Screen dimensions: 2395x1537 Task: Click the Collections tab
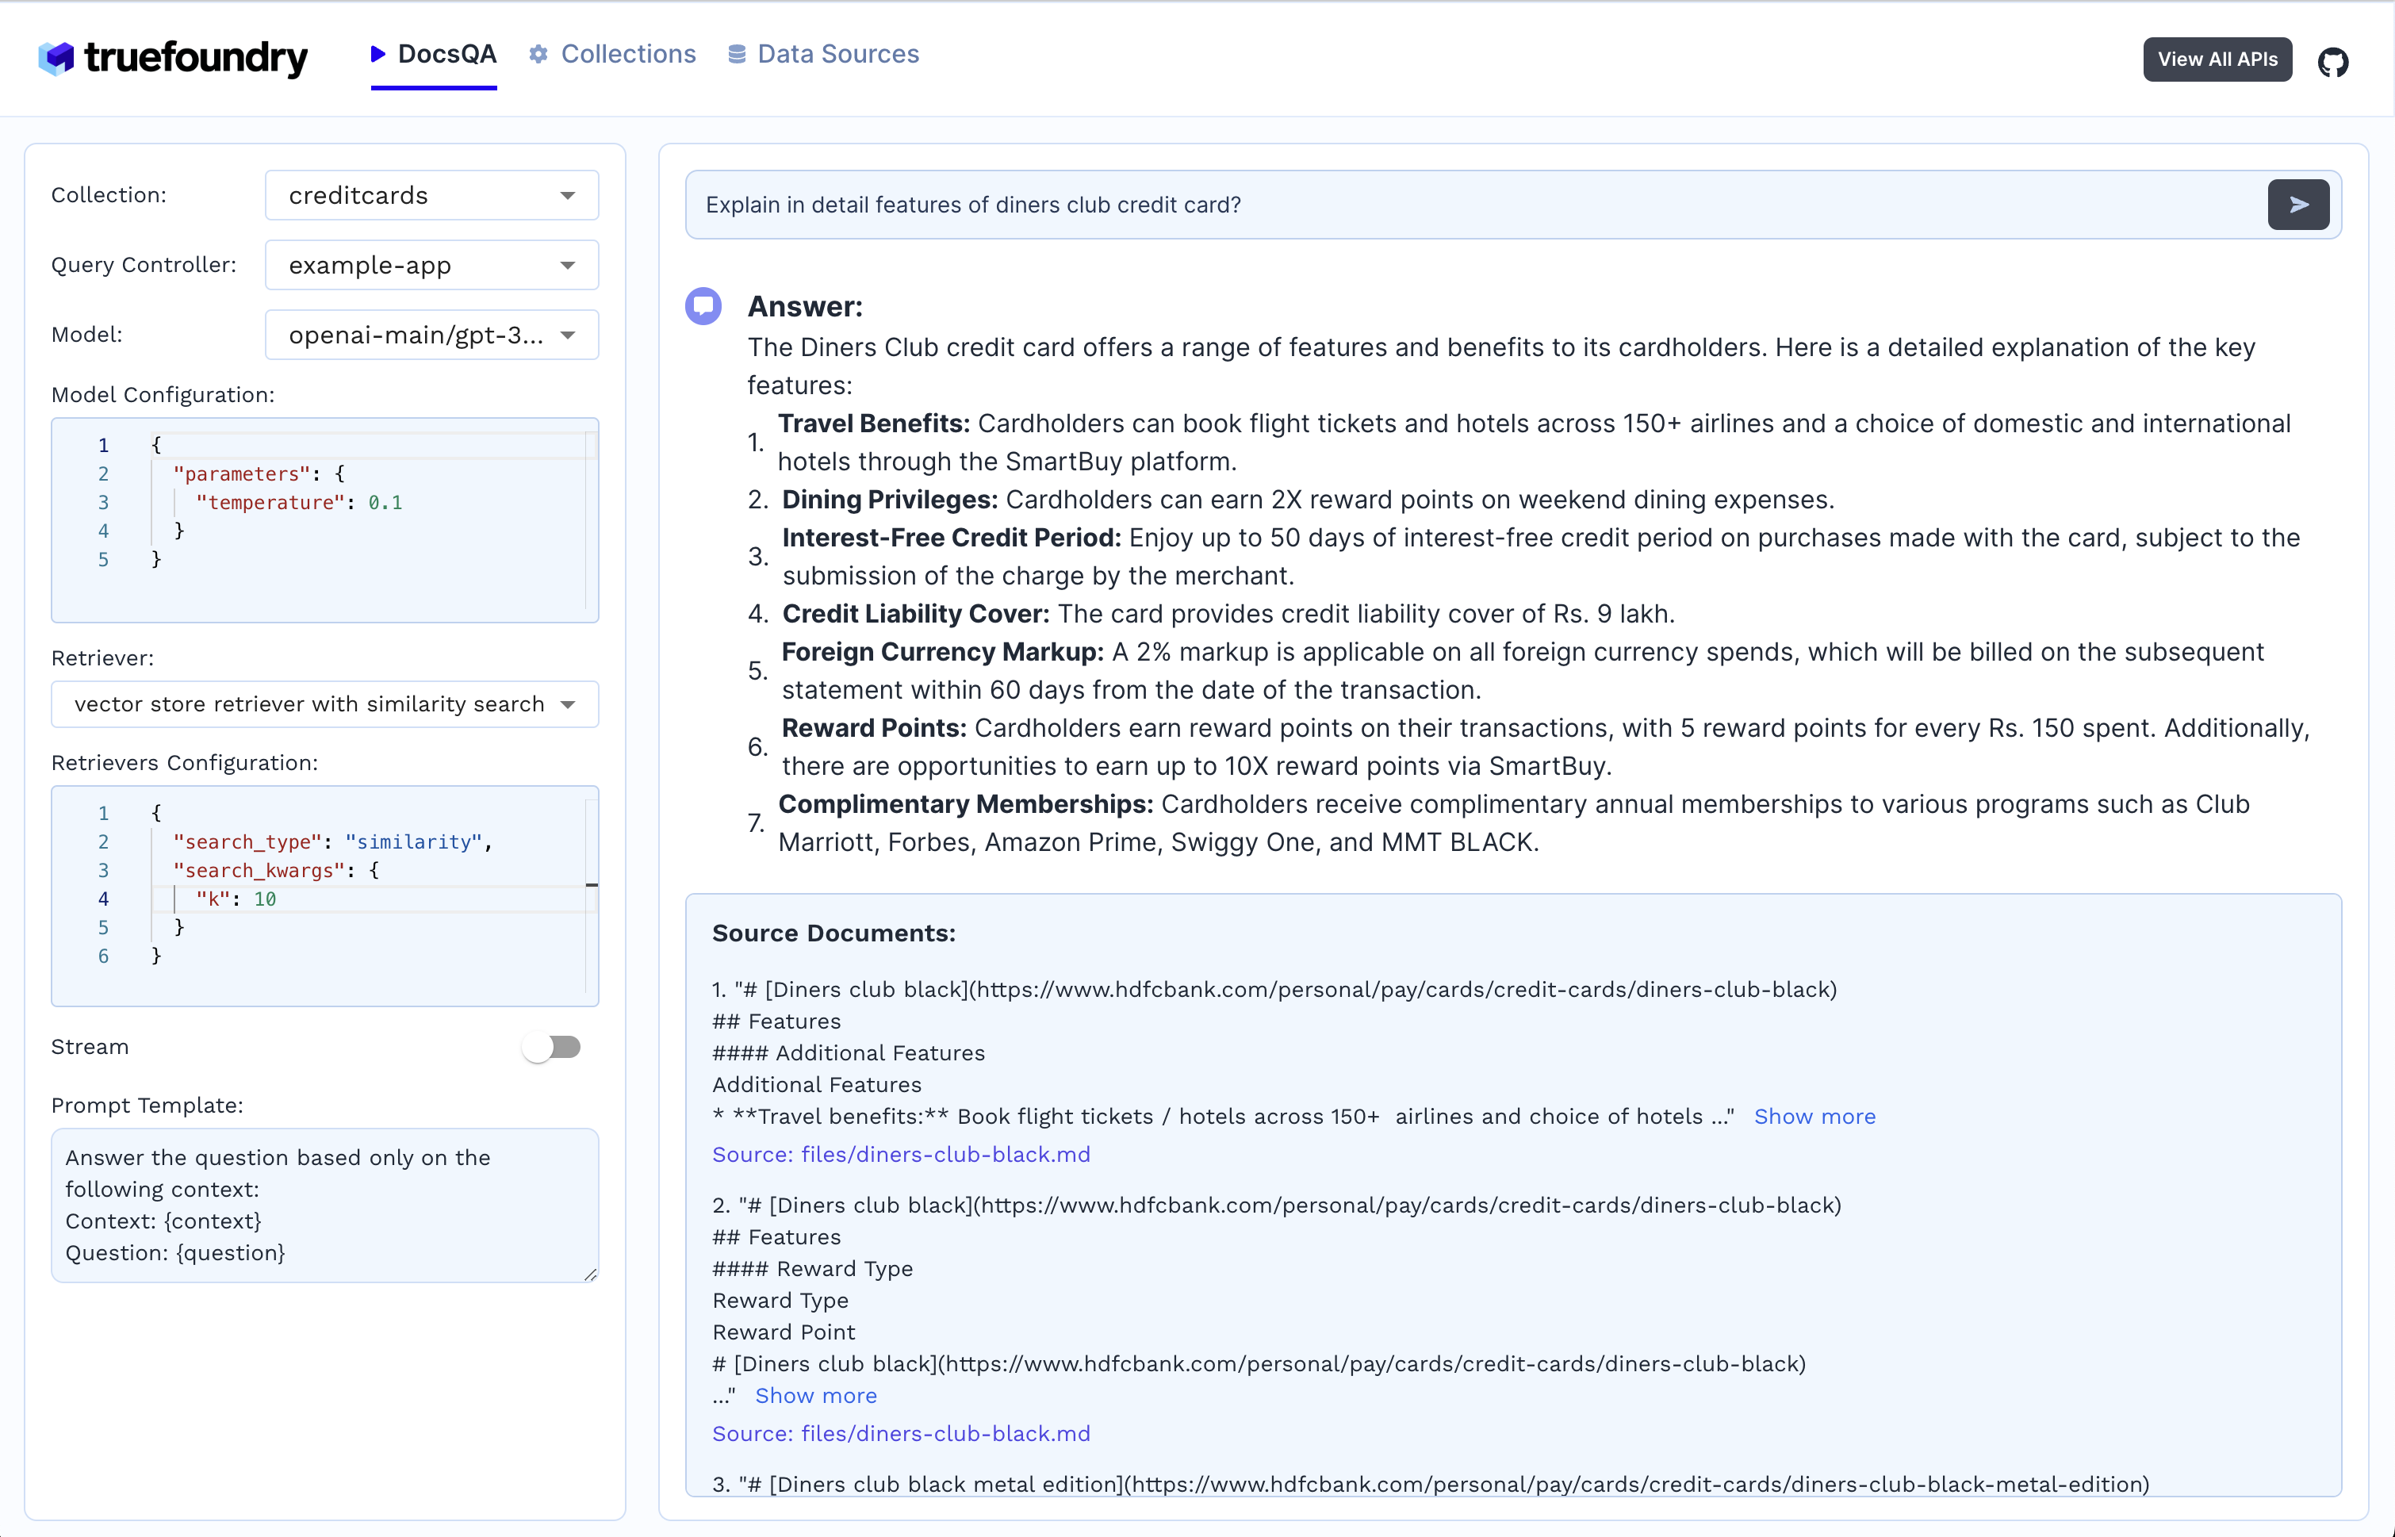click(x=627, y=54)
